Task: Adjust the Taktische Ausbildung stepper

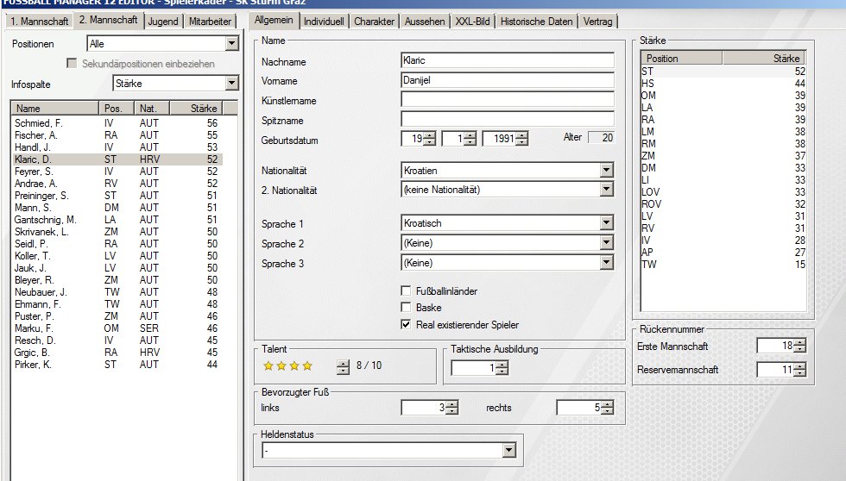Action: tap(502, 368)
